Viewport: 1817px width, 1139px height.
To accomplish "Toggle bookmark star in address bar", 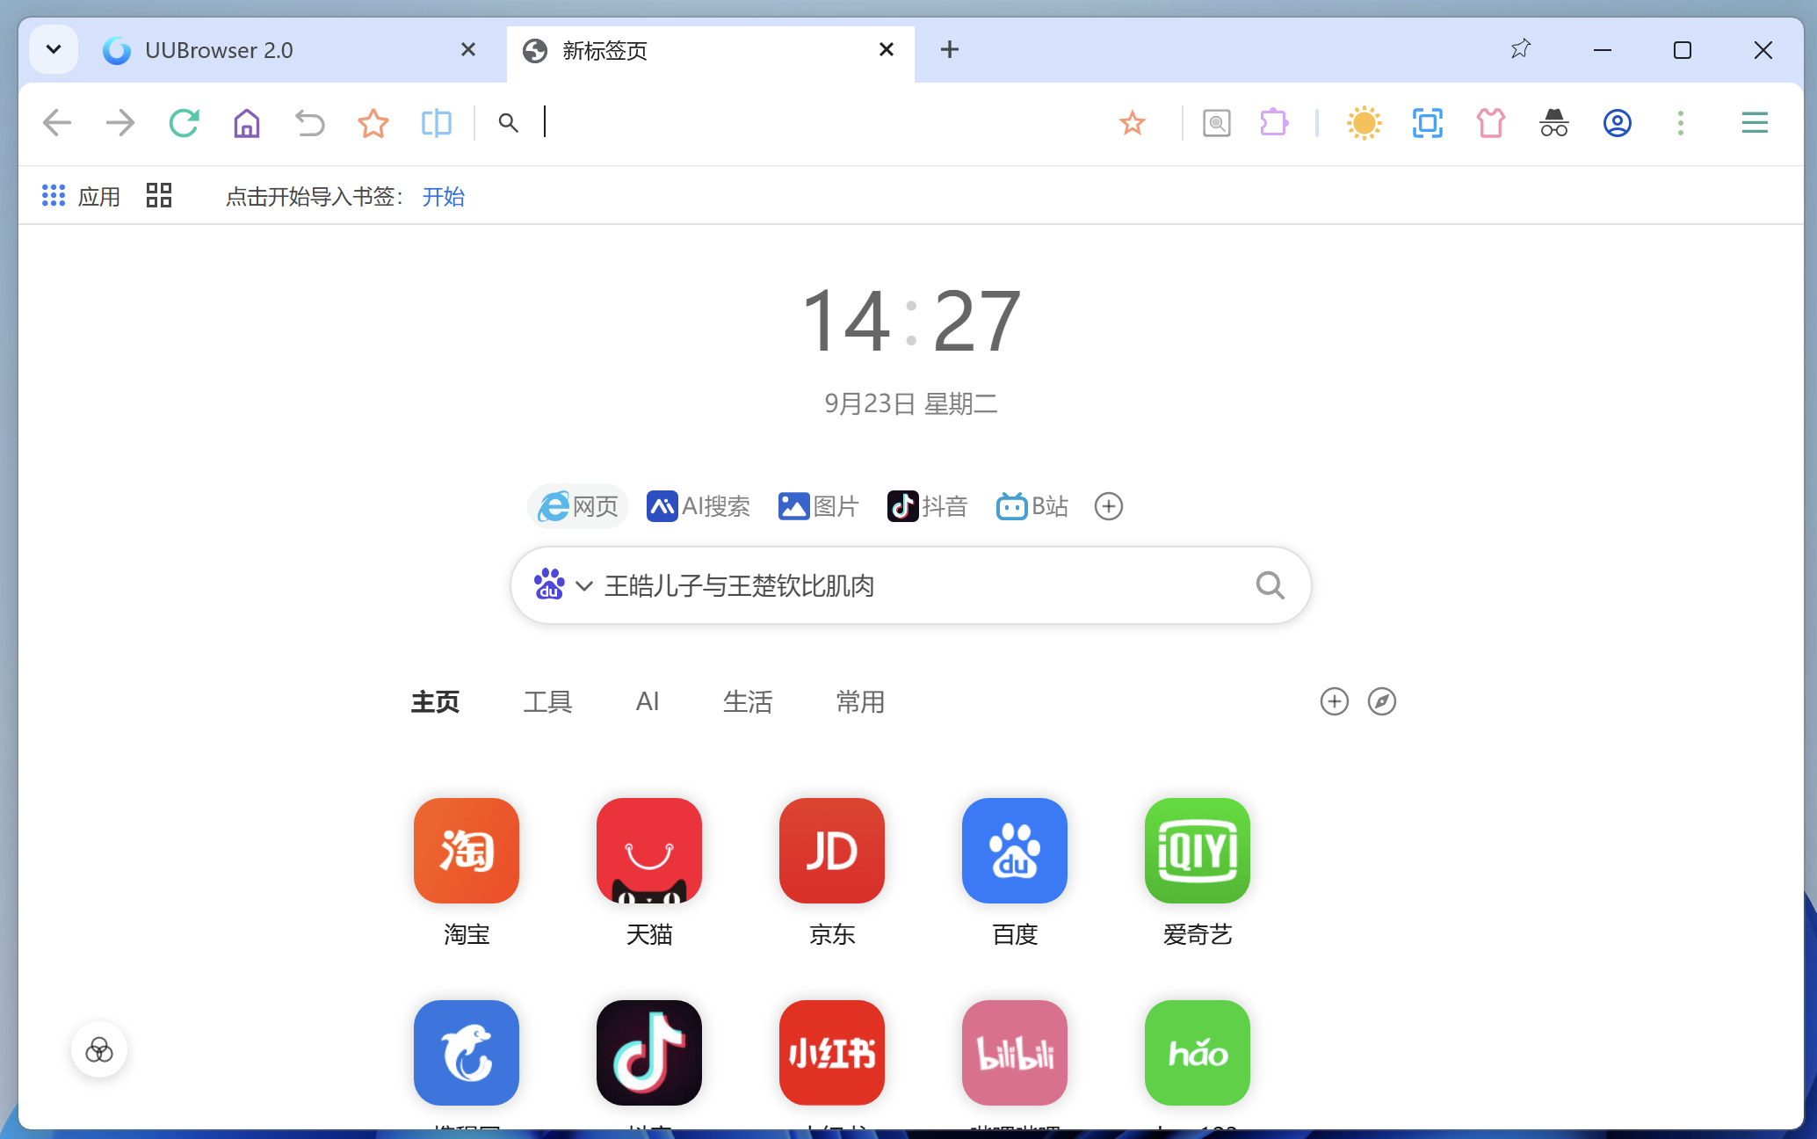I will [x=1133, y=123].
